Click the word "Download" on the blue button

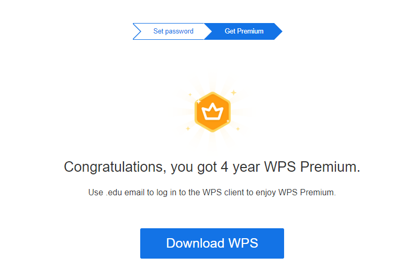coord(195,243)
